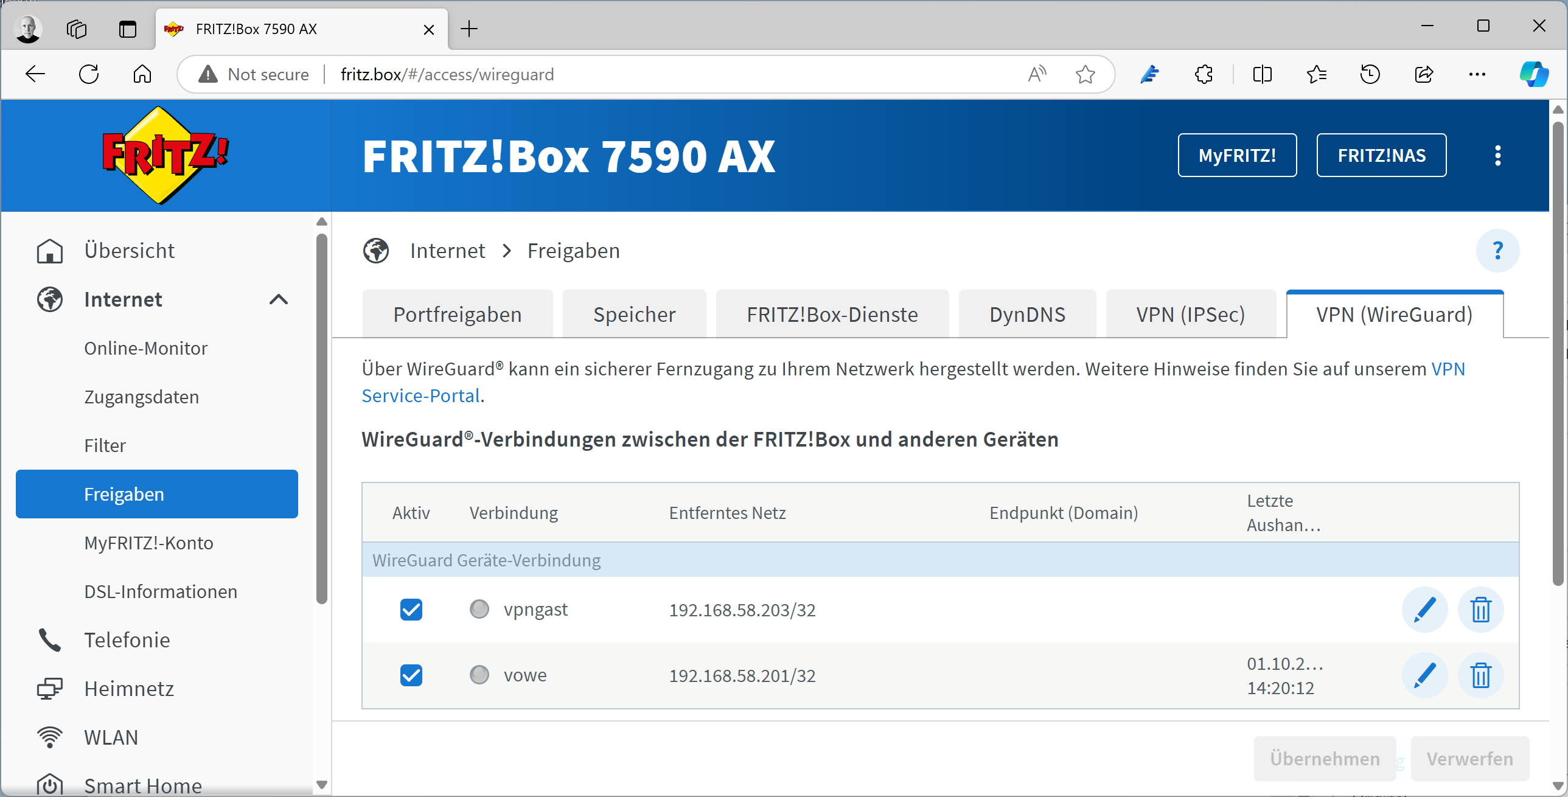1568x797 pixels.
Task: Switch to the VPN (IPSec) tab
Action: coord(1190,315)
